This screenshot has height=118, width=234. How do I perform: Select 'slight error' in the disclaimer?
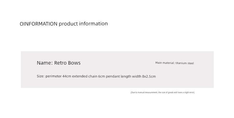click(x=189, y=93)
